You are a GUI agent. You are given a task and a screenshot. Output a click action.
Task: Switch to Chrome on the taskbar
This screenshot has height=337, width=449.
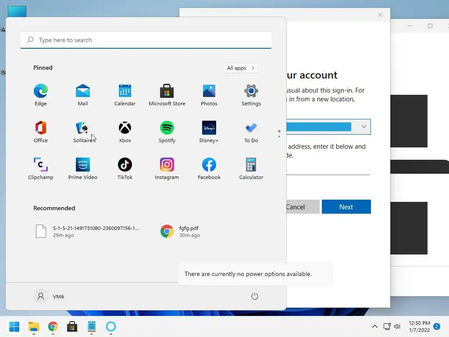53,326
